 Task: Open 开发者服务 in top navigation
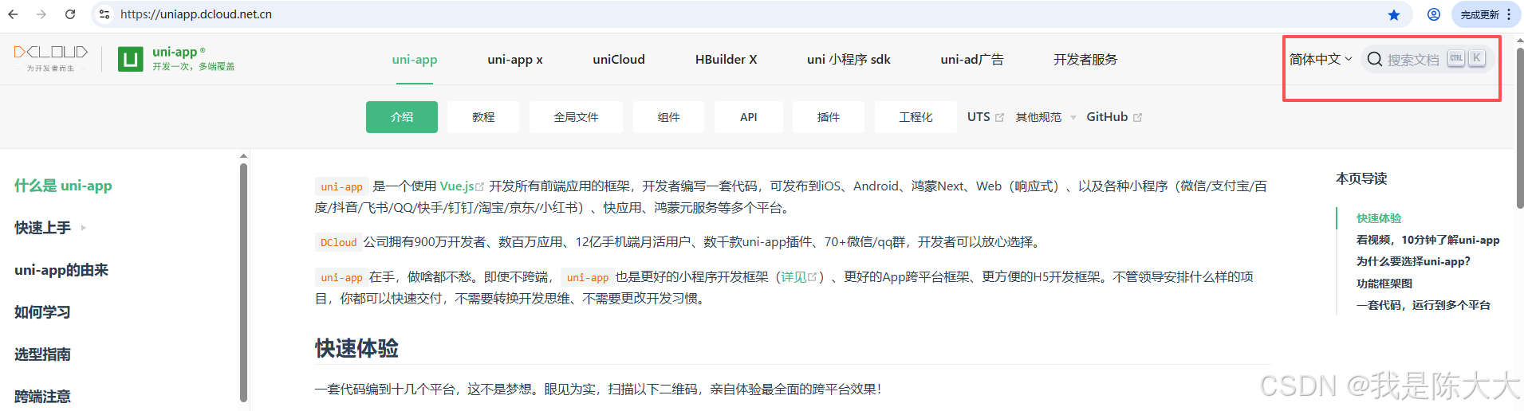point(1085,59)
